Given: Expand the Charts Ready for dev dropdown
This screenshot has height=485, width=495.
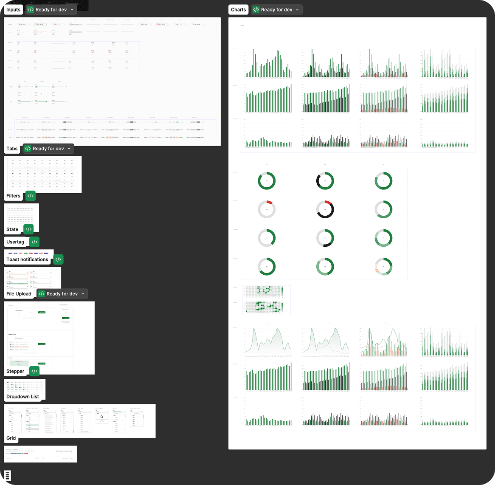Looking at the screenshot, I should [297, 10].
